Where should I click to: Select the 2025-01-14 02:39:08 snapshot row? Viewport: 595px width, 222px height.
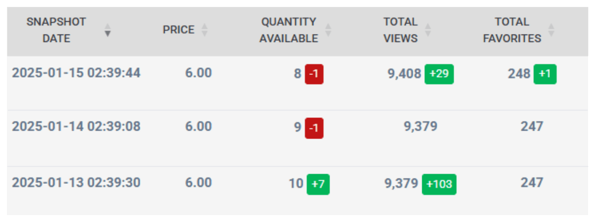point(76,127)
